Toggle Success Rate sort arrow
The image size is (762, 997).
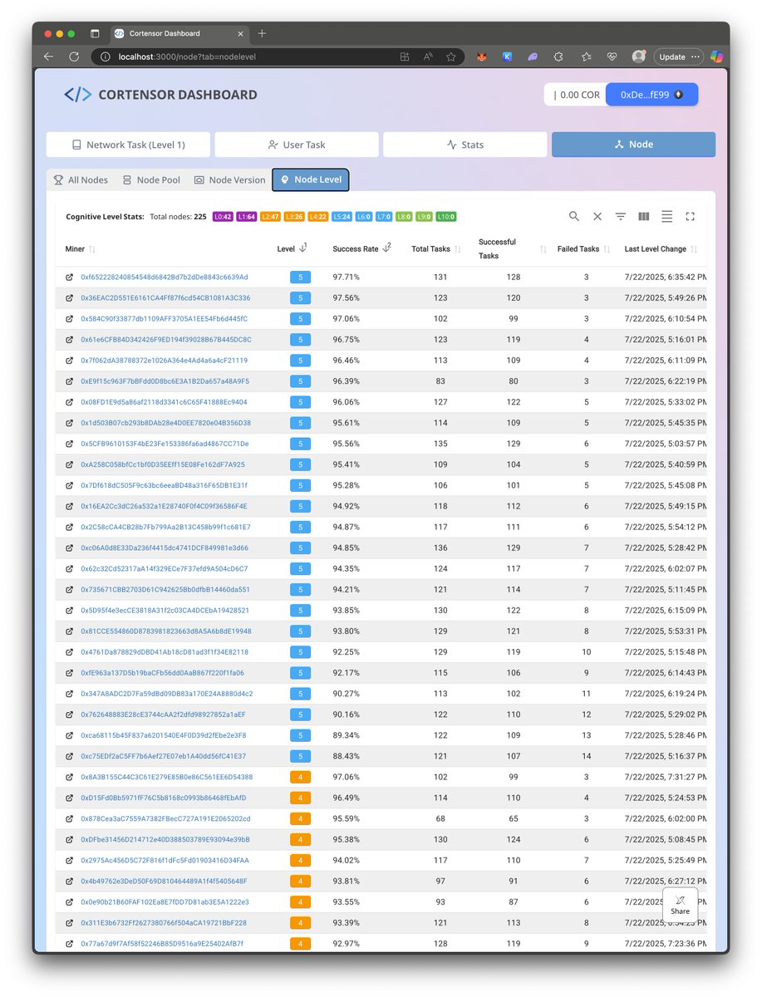pyautogui.click(x=387, y=248)
